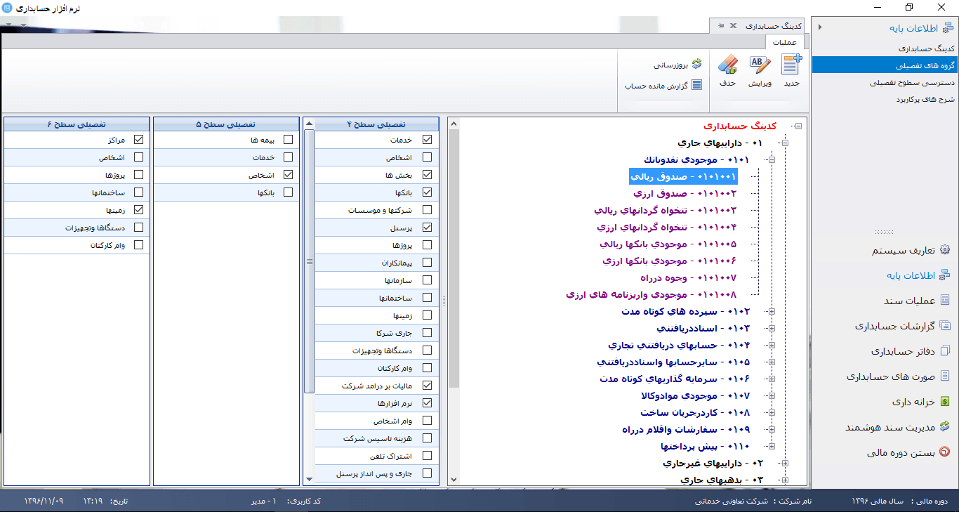Click the ویرایش (Edit) toolbar icon
This screenshot has height=512, width=959.
tap(760, 65)
